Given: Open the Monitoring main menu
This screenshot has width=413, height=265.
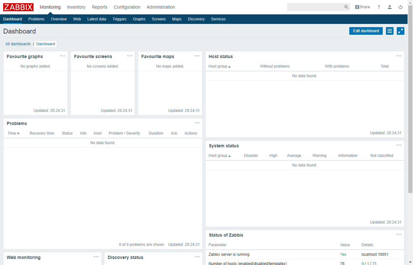Looking at the screenshot, I should tap(50, 7).
